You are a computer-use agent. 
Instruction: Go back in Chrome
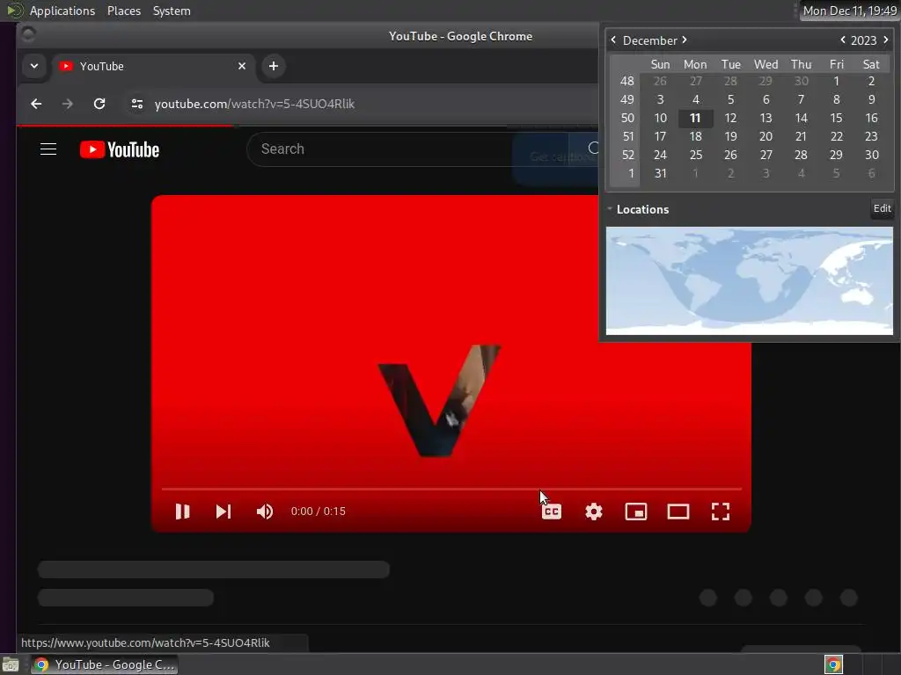36,104
